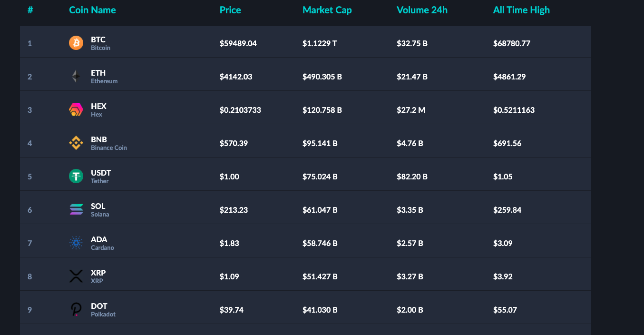Select the HEX hexagon logo icon
This screenshot has height=335, width=644.
pos(76,110)
